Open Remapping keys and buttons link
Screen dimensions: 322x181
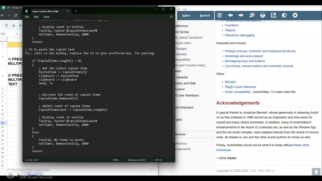coord(245,61)
